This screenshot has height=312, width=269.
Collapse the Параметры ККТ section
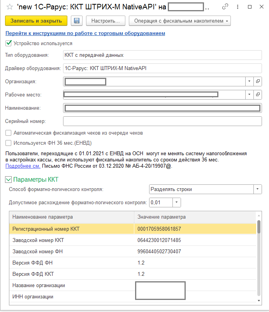[x=8, y=180]
